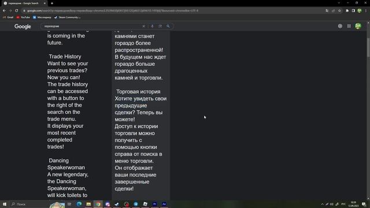Click the address bar URL field
Image resolution: width=370 pixels, height=208 pixels.
(172, 10)
